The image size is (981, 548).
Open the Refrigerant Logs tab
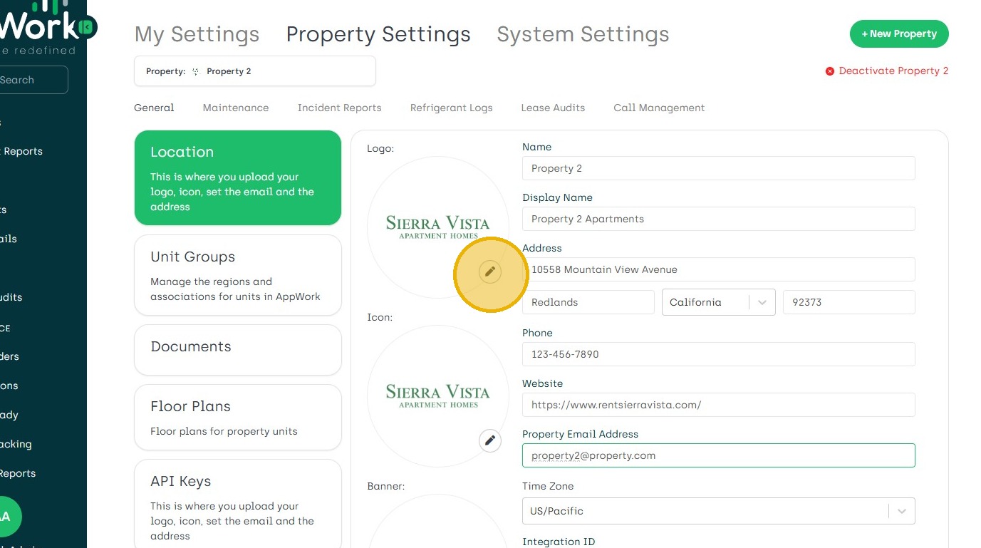pyautogui.click(x=451, y=108)
